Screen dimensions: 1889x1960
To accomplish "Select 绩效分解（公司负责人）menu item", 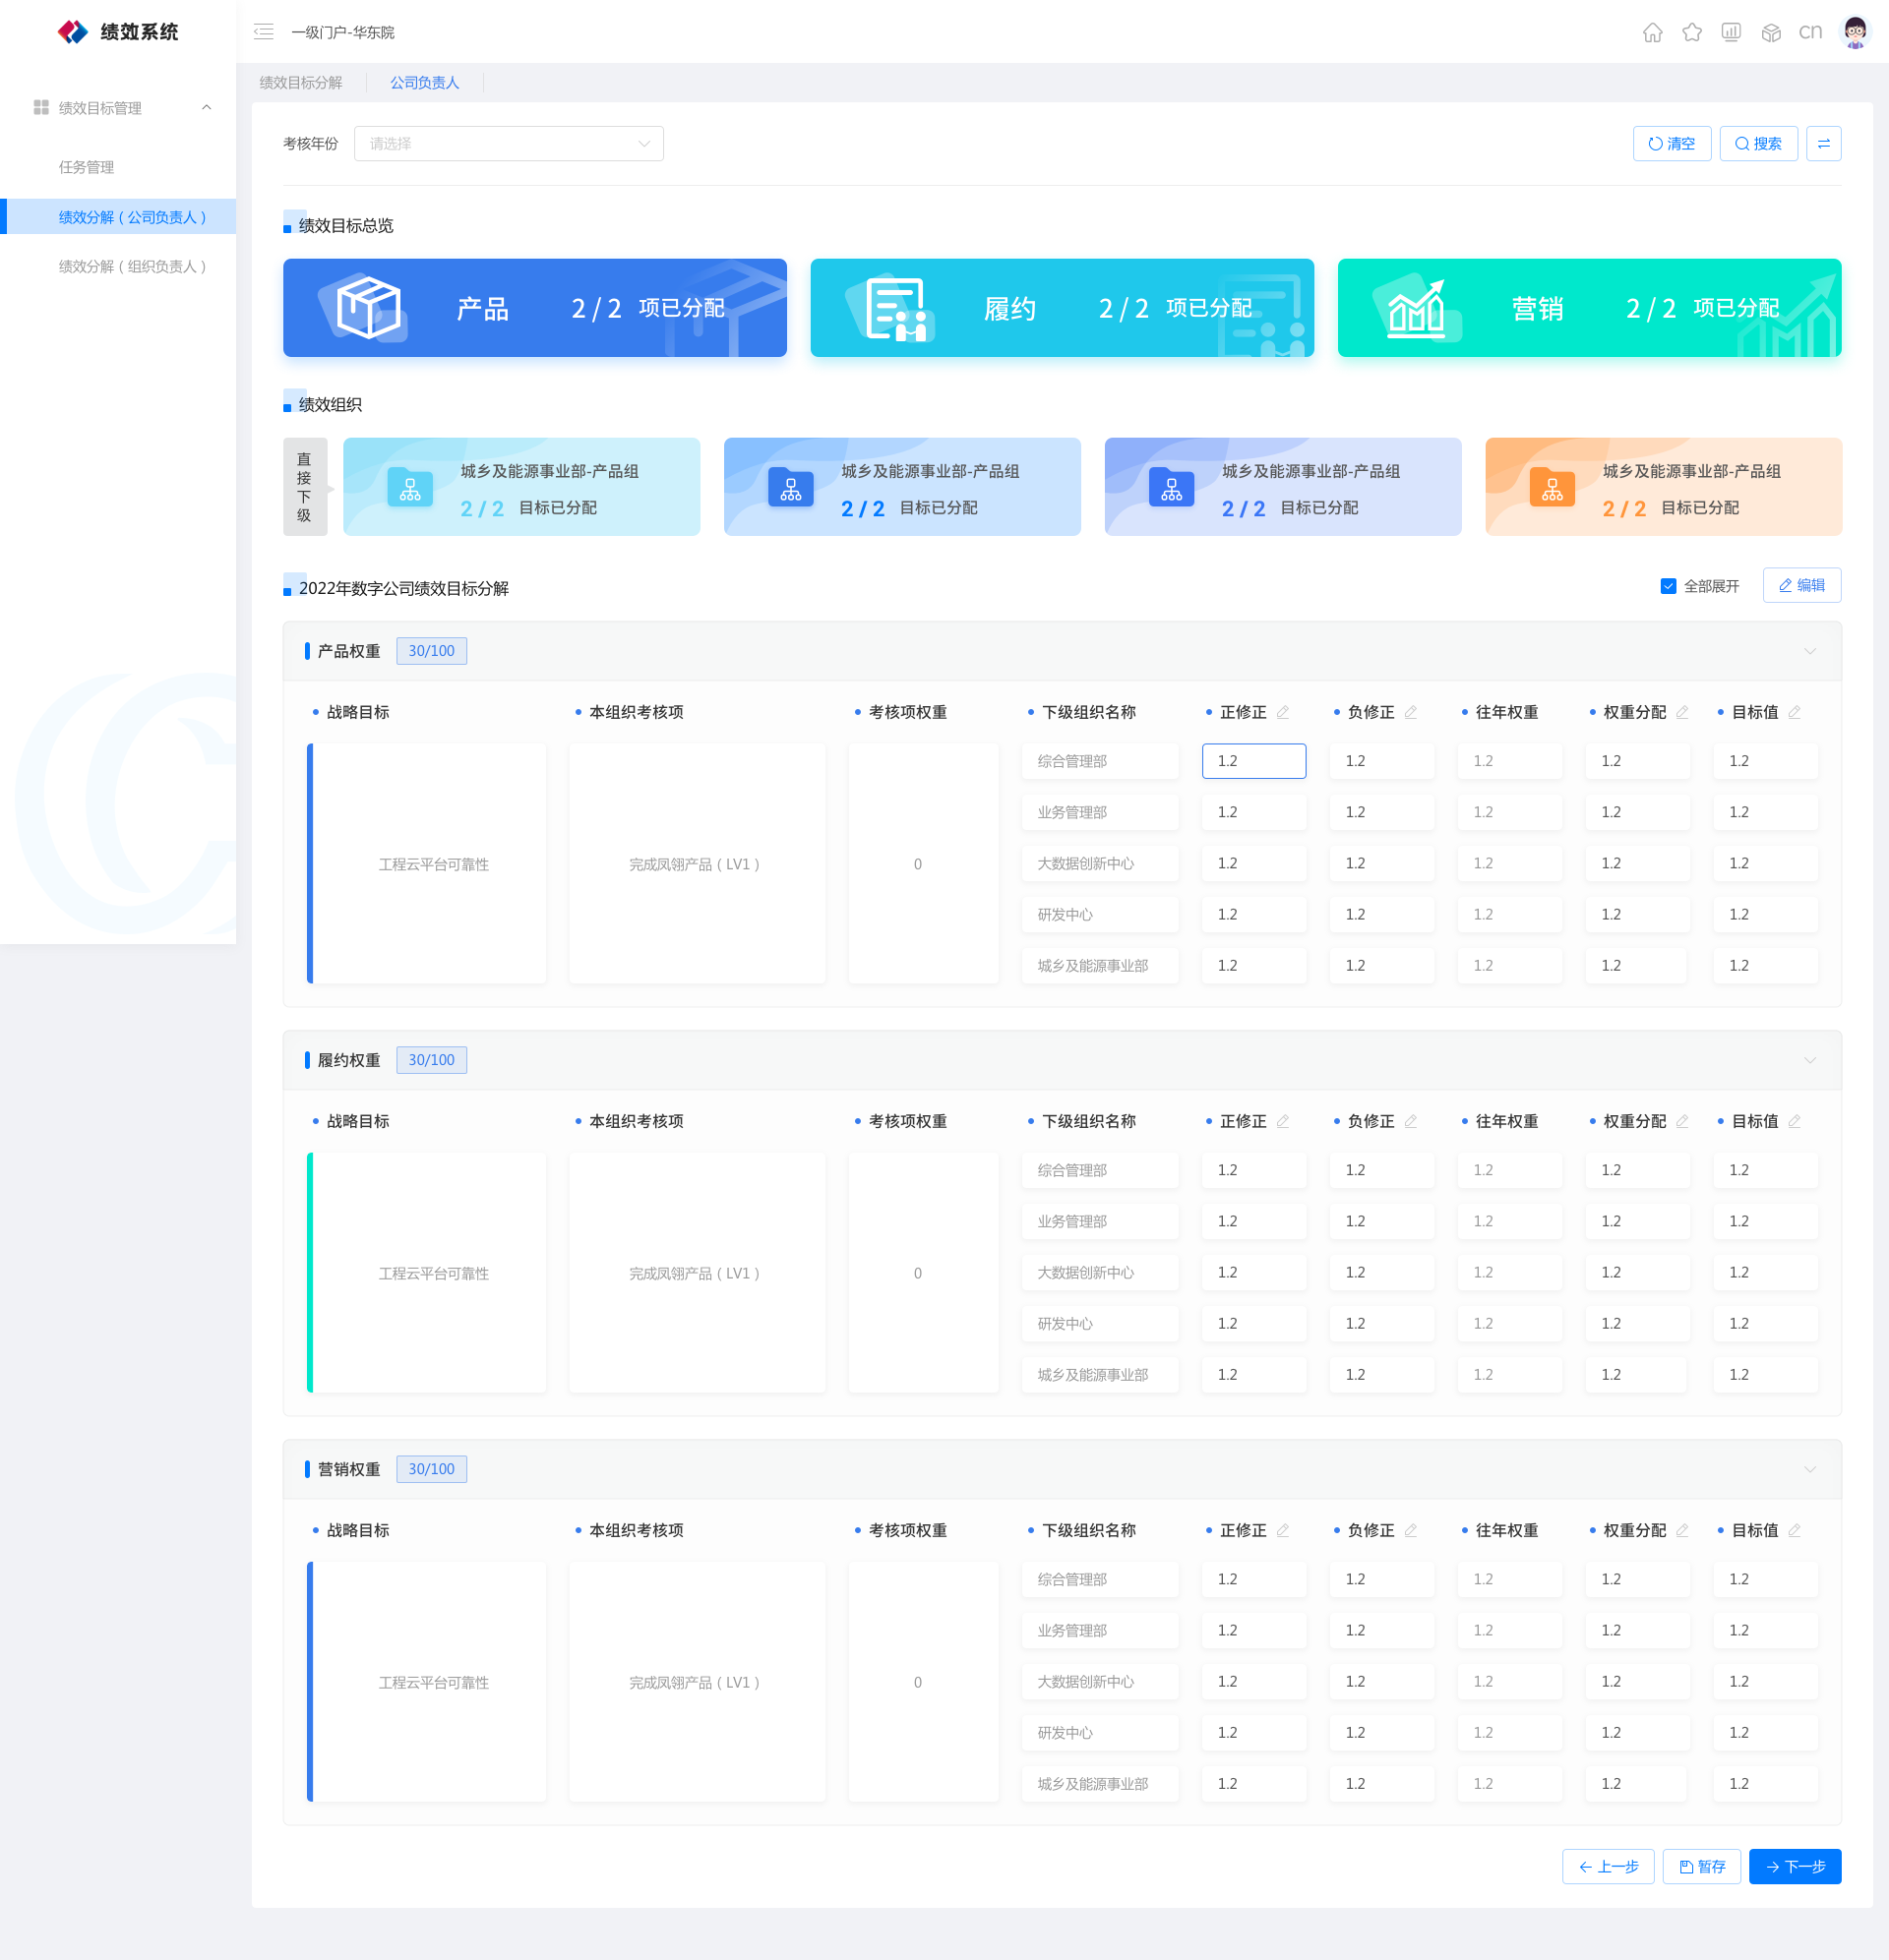I will point(118,217).
